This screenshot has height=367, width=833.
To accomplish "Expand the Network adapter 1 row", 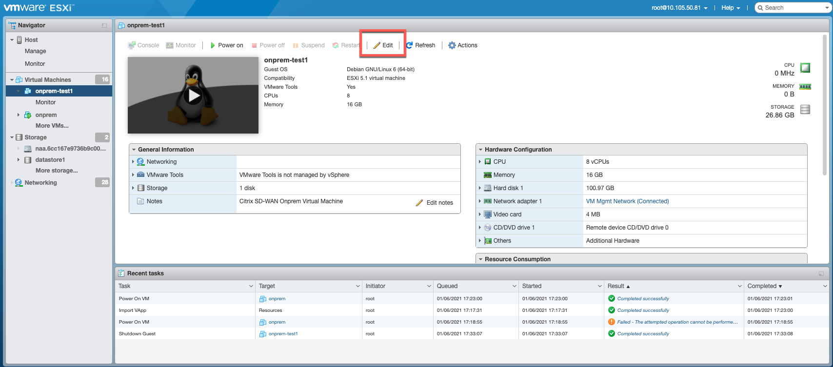I will click(480, 201).
